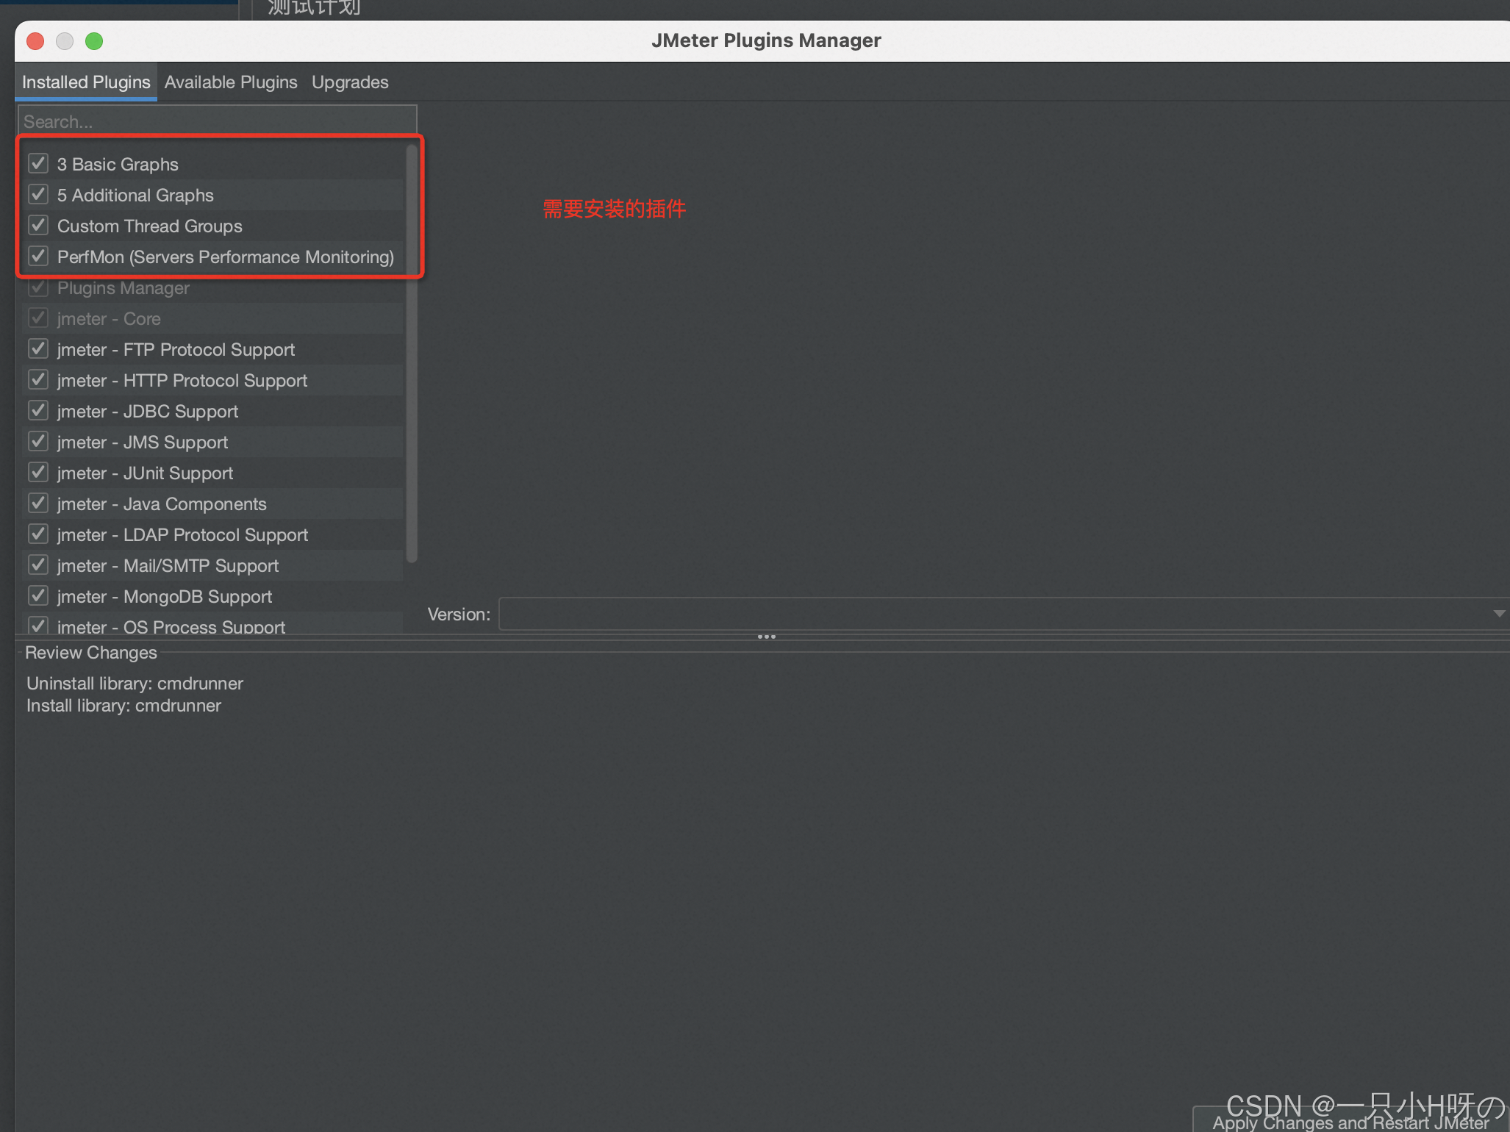Image resolution: width=1510 pixels, height=1132 pixels.
Task: Uncheck jmeter - JMS Support checkbox
Action: coord(38,441)
